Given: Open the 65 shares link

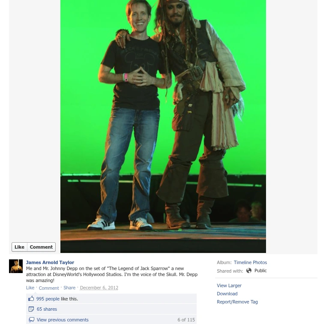Looking at the screenshot, I should pyautogui.click(x=47, y=309).
